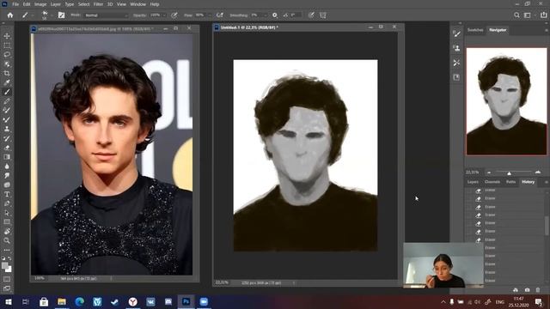Click the Search magnifier in options bar
The width and height of the screenshot is (550, 309).
click(516, 15)
